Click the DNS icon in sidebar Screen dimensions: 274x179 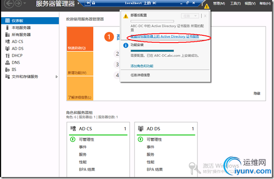(x=7, y=62)
